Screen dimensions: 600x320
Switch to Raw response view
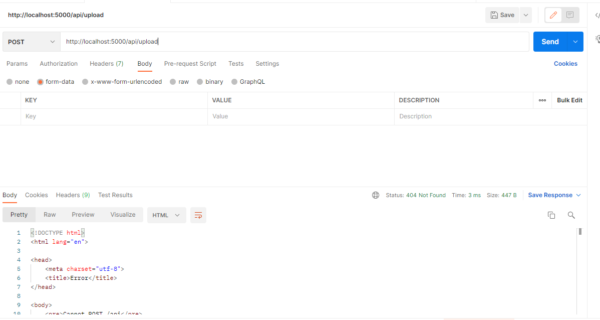[x=50, y=215]
